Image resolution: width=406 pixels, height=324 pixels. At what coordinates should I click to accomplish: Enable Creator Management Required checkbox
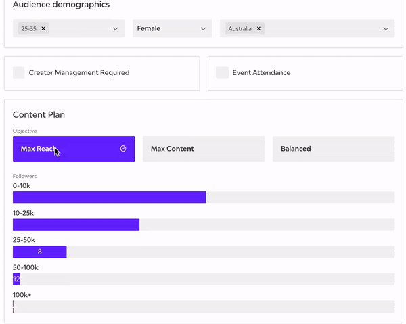[x=19, y=73]
